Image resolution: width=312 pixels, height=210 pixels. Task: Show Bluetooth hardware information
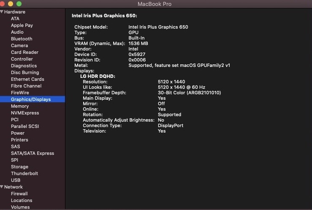22,39
